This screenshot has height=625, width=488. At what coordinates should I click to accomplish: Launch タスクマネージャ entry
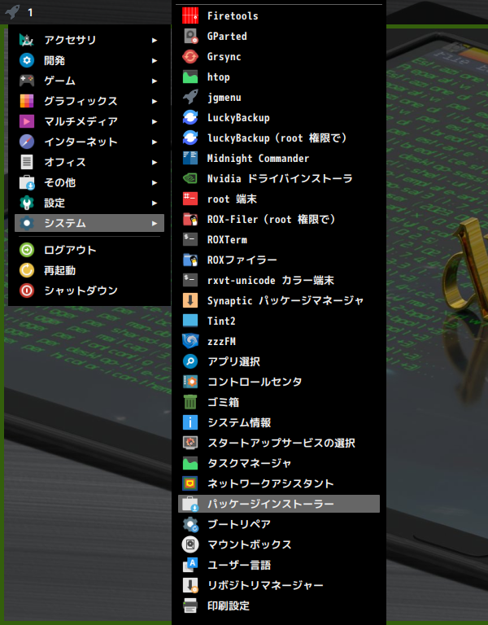(279, 463)
